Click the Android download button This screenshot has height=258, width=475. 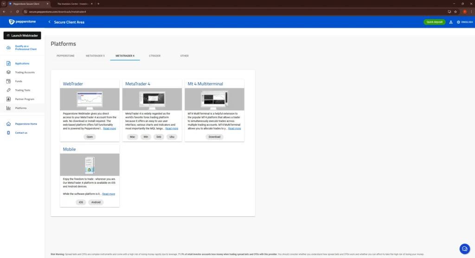96,202
